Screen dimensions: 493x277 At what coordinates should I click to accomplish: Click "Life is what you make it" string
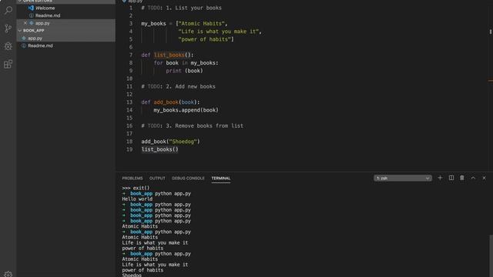tap(219, 32)
